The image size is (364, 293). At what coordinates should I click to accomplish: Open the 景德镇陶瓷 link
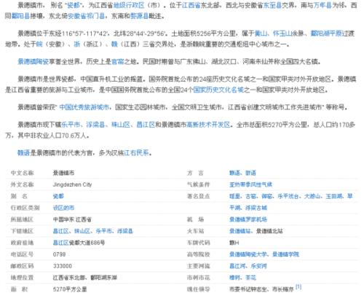pyautogui.click(x=33, y=62)
